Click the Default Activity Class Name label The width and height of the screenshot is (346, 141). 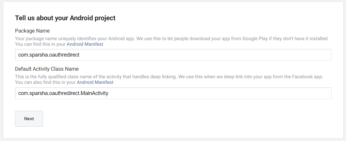point(47,69)
